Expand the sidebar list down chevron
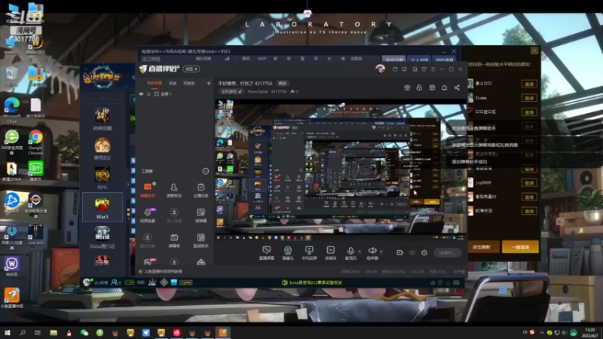Screen dimensions: 603x339 coord(103,271)
